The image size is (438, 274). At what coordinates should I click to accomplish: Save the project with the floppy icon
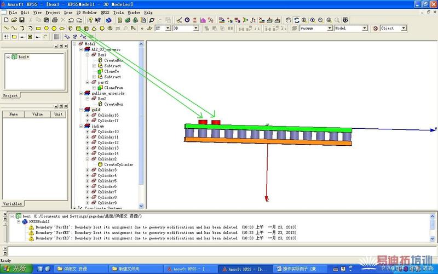[x=22, y=20]
